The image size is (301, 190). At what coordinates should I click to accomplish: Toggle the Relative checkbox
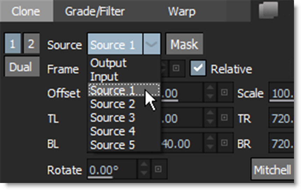[x=198, y=68]
